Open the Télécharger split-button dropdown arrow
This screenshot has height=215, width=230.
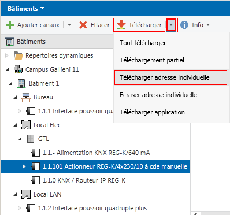pyautogui.click(x=171, y=25)
